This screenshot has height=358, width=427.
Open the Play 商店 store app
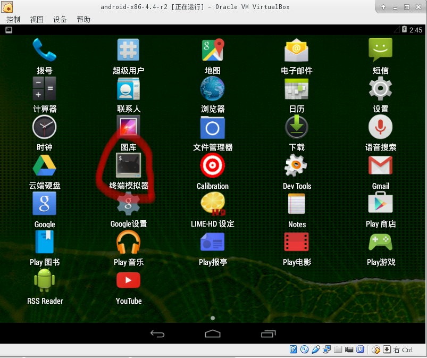click(x=380, y=203)
